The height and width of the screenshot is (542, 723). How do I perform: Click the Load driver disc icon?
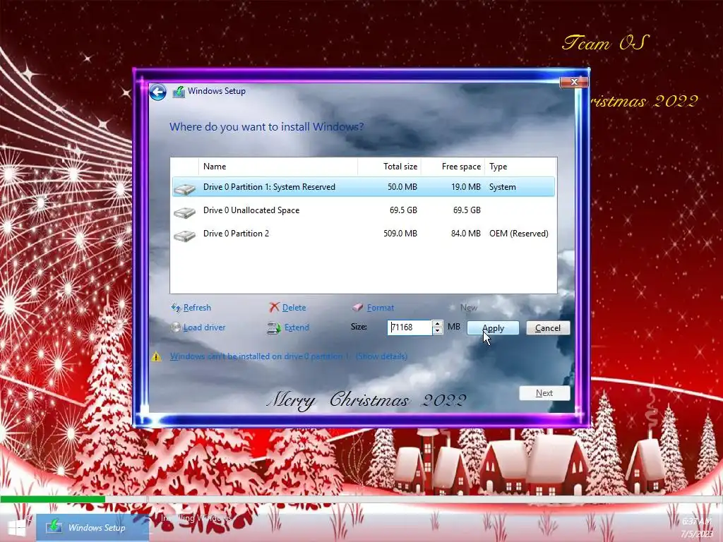(x=175, y=327)
